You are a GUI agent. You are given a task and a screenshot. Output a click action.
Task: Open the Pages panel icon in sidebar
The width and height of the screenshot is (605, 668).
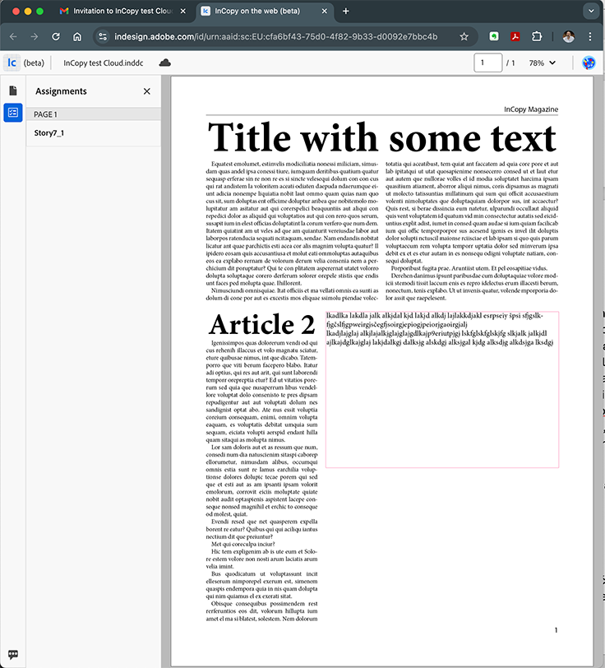[13, 90]
